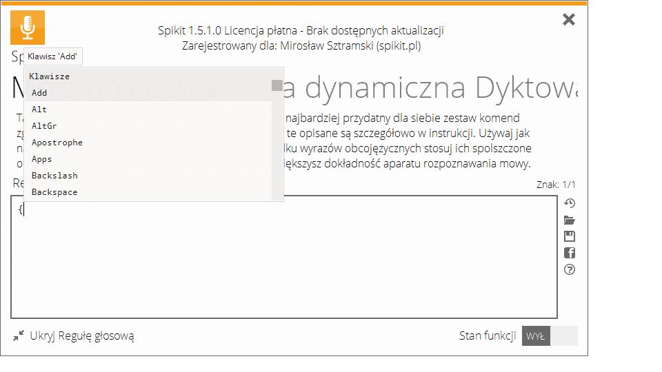This screenshot has height=372, width=662.
Task: Pick 'Apps' in the autocomplete list
Action: coord(148,159)
